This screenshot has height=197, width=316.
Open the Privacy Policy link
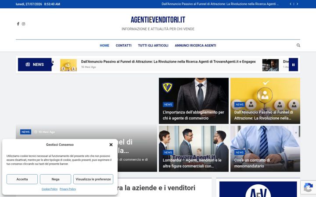tap(68, 189)
